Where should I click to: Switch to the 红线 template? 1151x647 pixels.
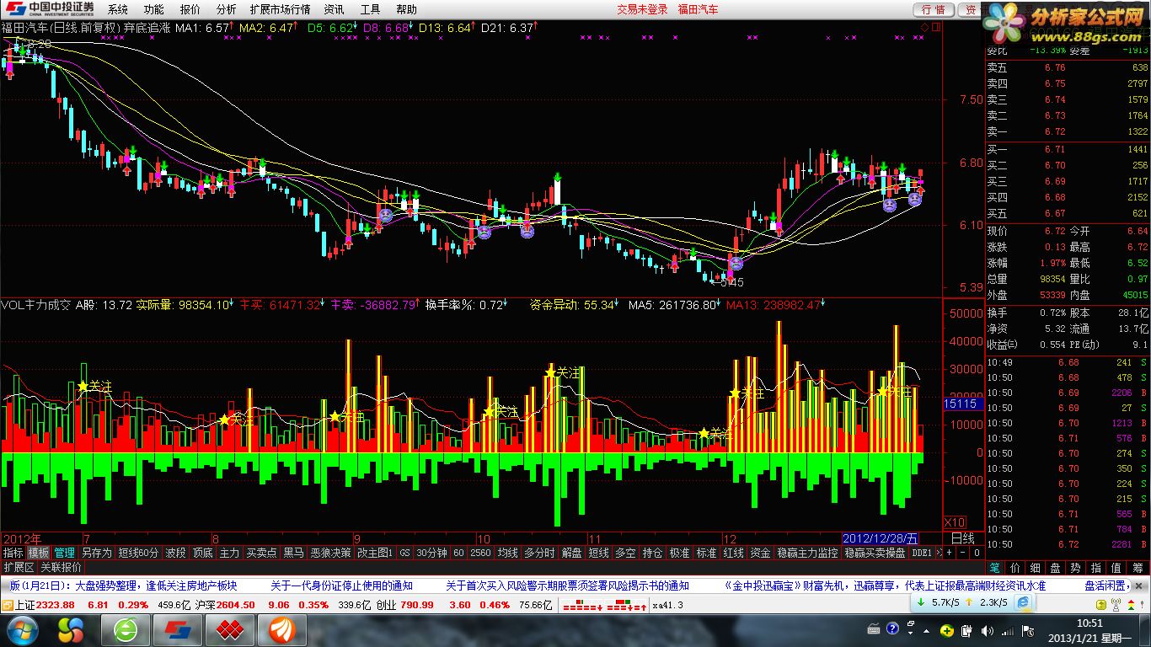click(x=733, y=553)
